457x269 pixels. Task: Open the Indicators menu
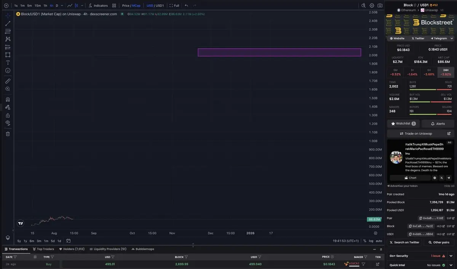pos(98,6)
